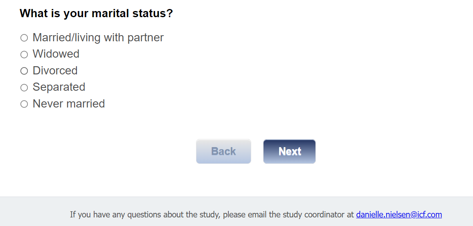Viewport: 473px width, 226px height.
Task: Proceed with the Next button
Action: [289, 152]
